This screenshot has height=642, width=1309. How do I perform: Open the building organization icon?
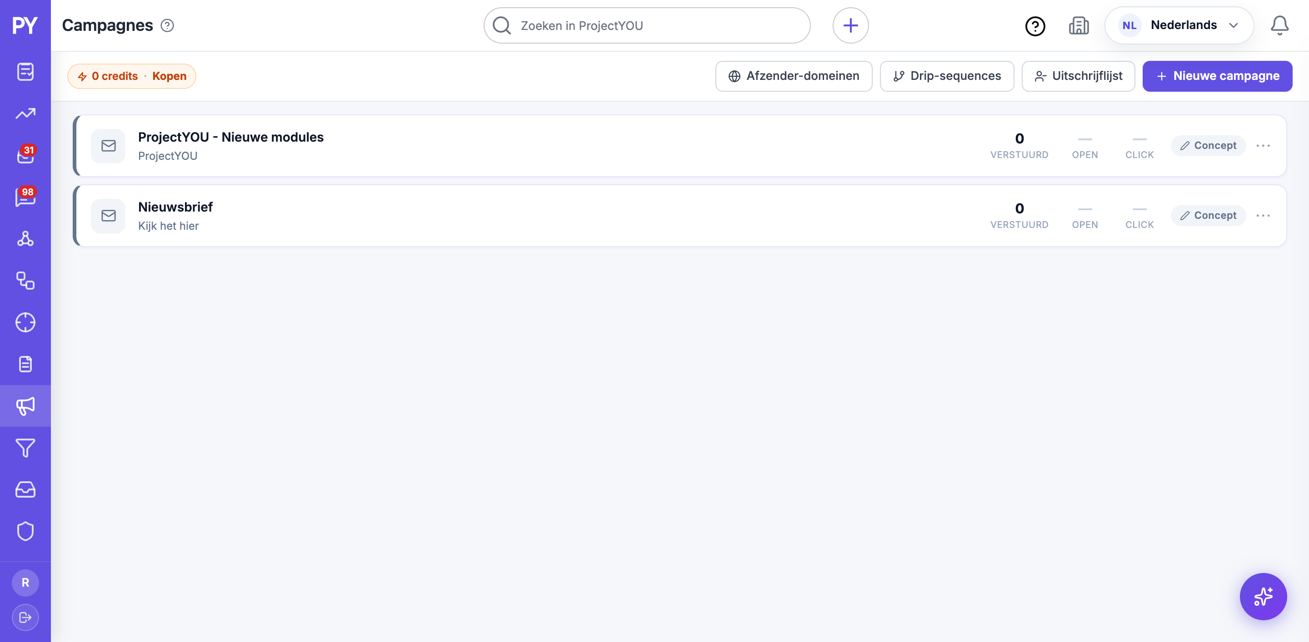pyautogui.click(x=1078, y=25)
